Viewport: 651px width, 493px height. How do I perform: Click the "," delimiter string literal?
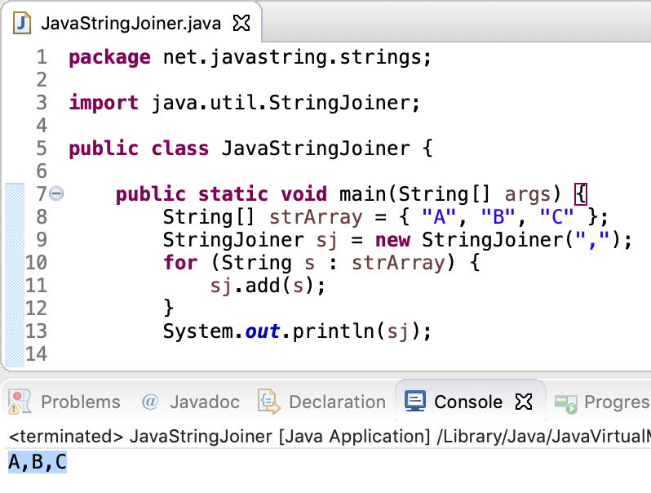(x=592, y=240)
